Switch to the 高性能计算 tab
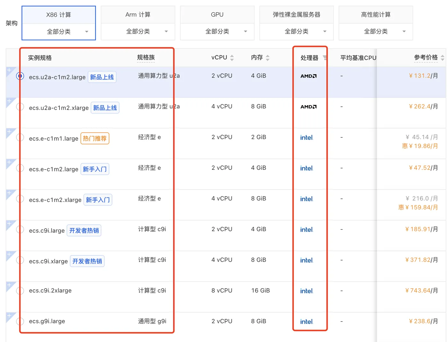Image resolution: width=448 pixels, height=342 pixels. coord(376,15)
